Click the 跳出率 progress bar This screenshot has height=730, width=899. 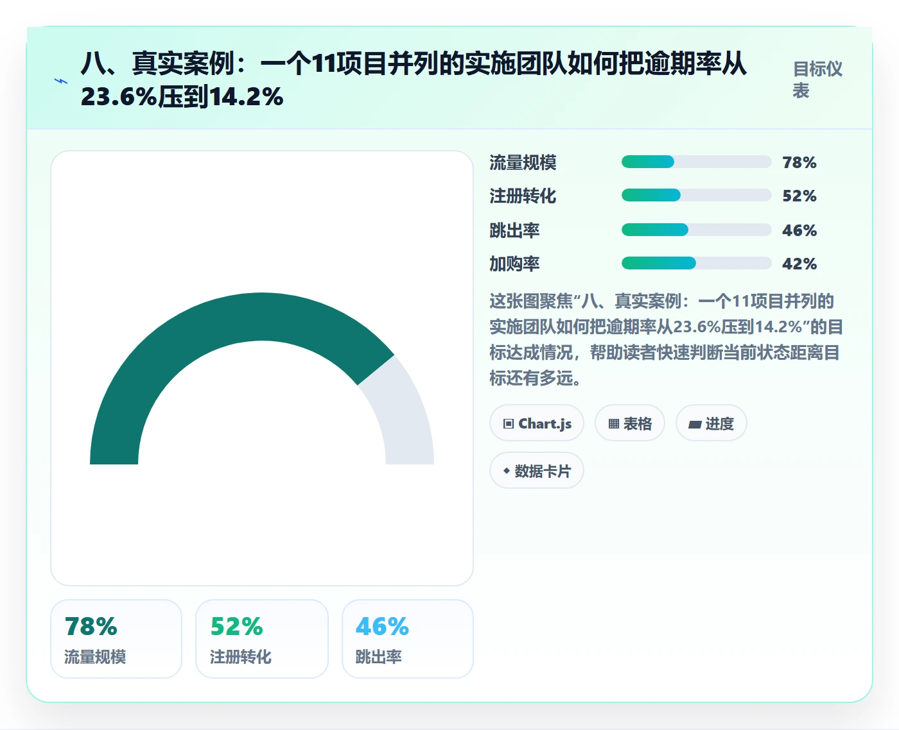(x=696, y=230)
